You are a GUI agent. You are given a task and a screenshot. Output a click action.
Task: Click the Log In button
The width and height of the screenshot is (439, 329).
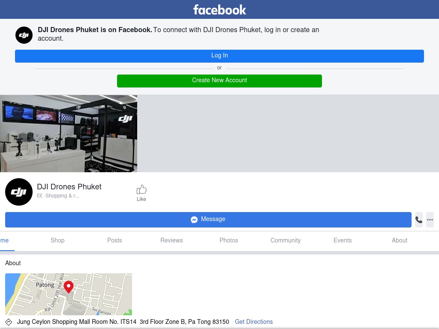click(x=219, y=56)
